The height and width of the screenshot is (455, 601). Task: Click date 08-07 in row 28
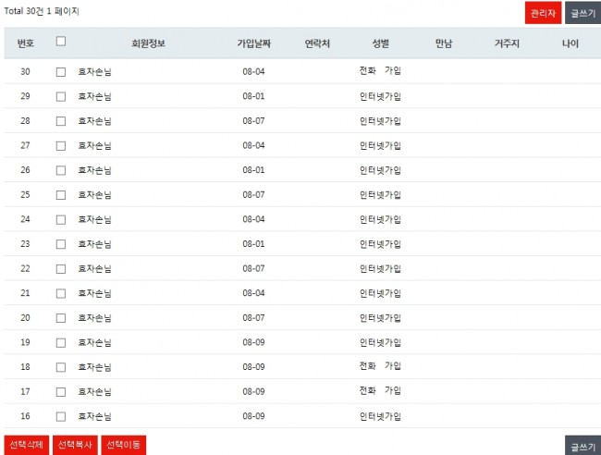[253, 121]
